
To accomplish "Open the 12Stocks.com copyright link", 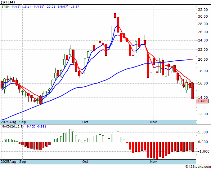I will point(198,167).
